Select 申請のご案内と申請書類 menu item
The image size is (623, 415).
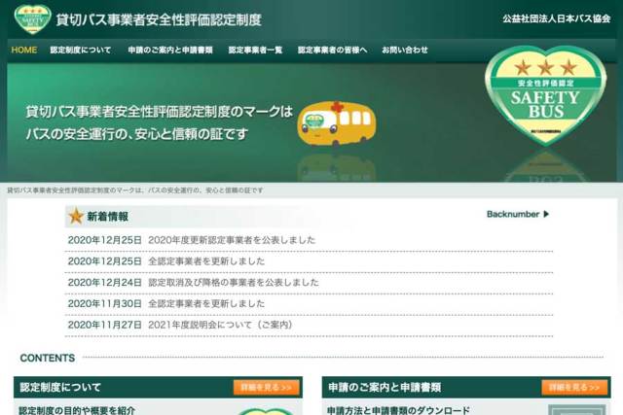point(169,50)
